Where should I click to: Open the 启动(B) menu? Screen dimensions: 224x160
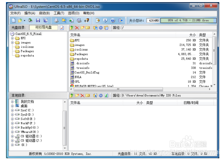44,13
